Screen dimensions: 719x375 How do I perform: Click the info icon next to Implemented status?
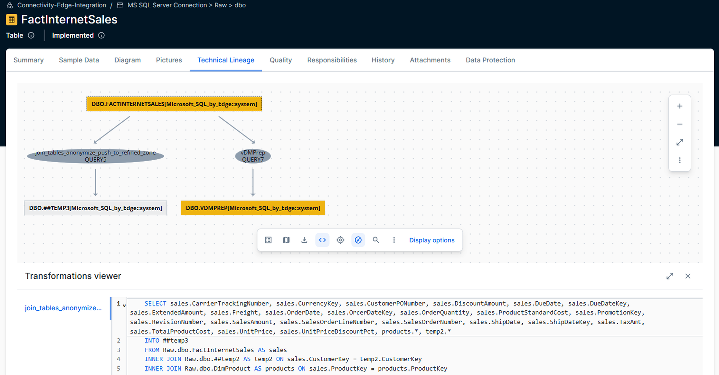[101, 35]
